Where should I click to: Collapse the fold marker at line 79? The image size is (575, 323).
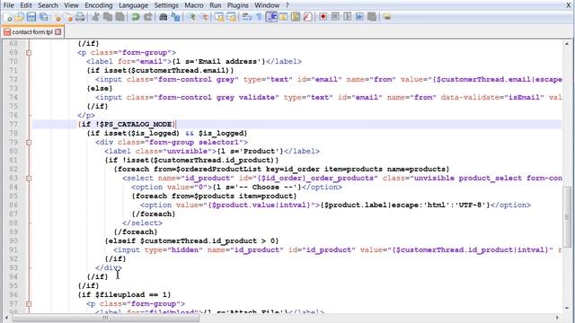29,142
